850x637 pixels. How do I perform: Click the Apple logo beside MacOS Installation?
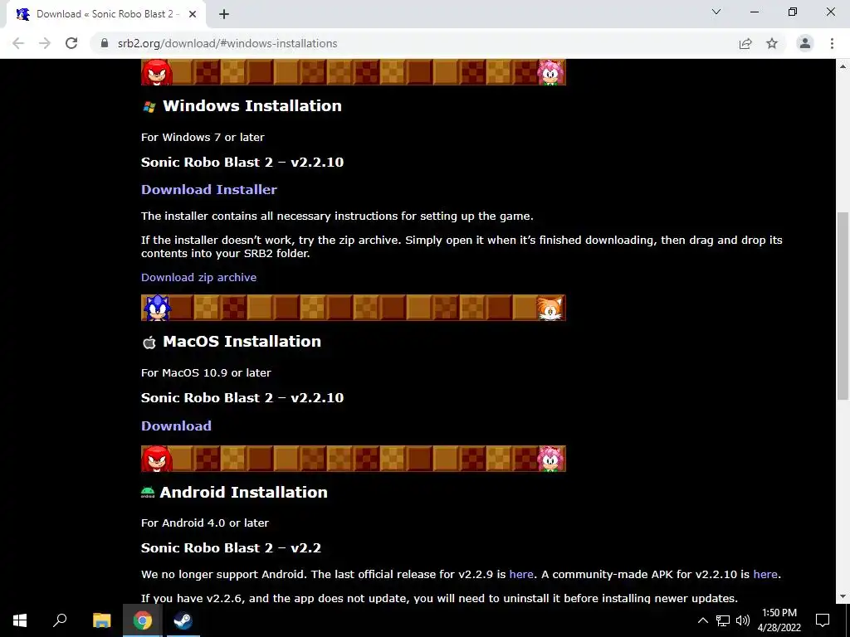tap(149, 343)
